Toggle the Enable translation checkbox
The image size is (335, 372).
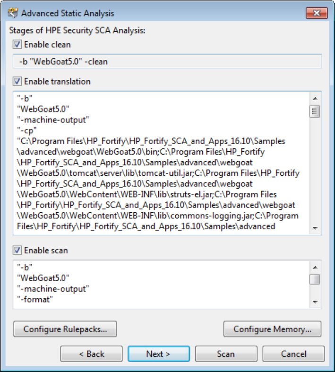[17, 81]
